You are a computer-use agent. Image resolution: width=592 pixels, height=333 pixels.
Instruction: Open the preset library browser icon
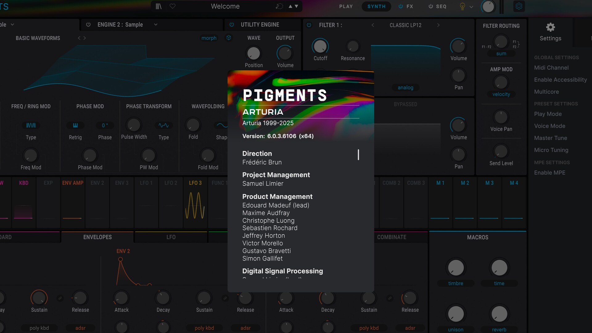tap(158, 6)
